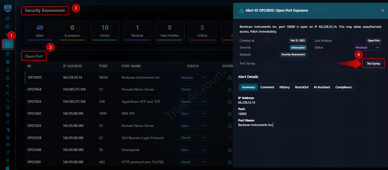Click the Feb 15, 2025 created date badge
Screen dimensions: 388x170
pos(298,41)
